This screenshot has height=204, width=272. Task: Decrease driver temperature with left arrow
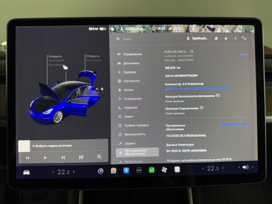(x=53, y=172)
